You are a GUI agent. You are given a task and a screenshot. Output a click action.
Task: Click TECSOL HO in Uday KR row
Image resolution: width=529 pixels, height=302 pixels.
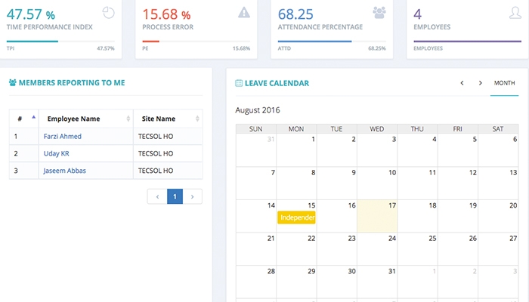pyautogui.click(x=156, y=154)
